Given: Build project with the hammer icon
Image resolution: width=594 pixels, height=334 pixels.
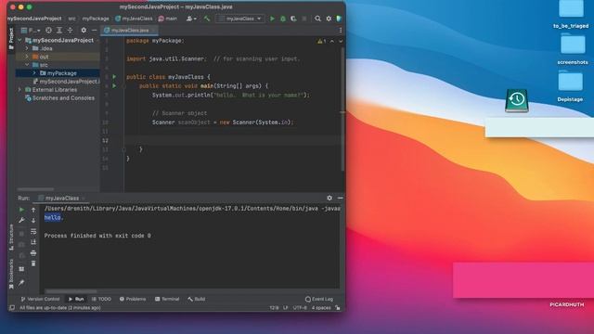Looking at the screenshot, I should click(206, 19).
